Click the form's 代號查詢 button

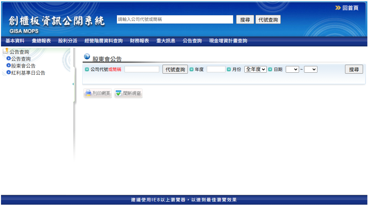coord(175,69)
